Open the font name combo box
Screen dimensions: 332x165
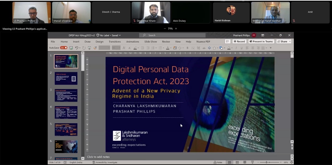104,48
